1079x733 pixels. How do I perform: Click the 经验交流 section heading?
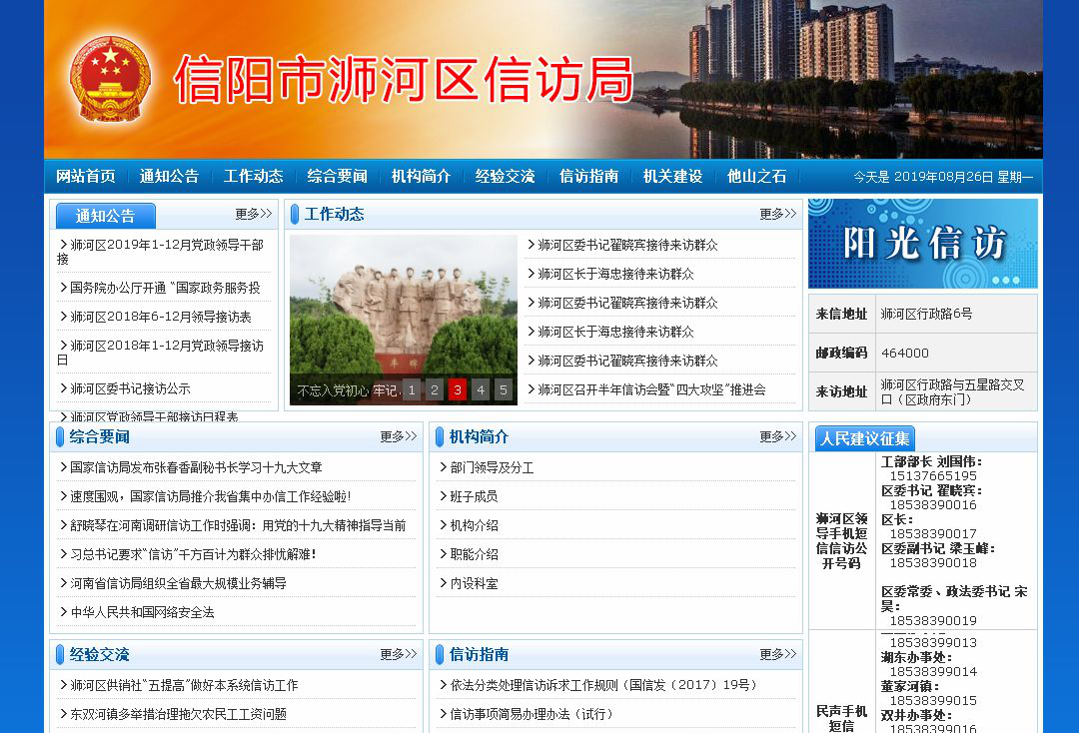[x=99, y=655]
